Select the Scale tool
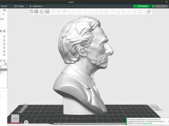 tap(84, 12)
